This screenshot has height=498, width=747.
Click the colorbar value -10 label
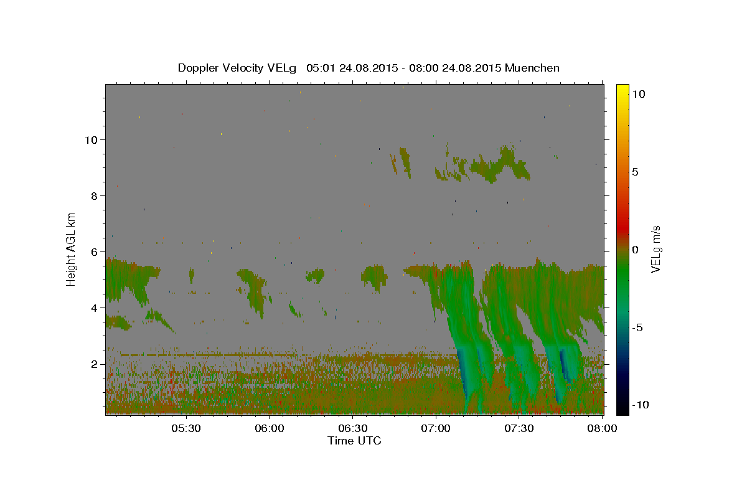640,405
